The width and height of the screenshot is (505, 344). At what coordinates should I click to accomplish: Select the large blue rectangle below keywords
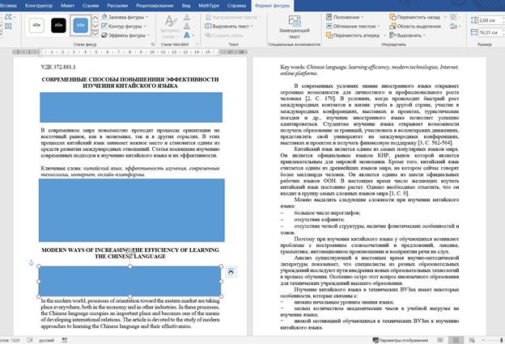[x=132, y=210]
